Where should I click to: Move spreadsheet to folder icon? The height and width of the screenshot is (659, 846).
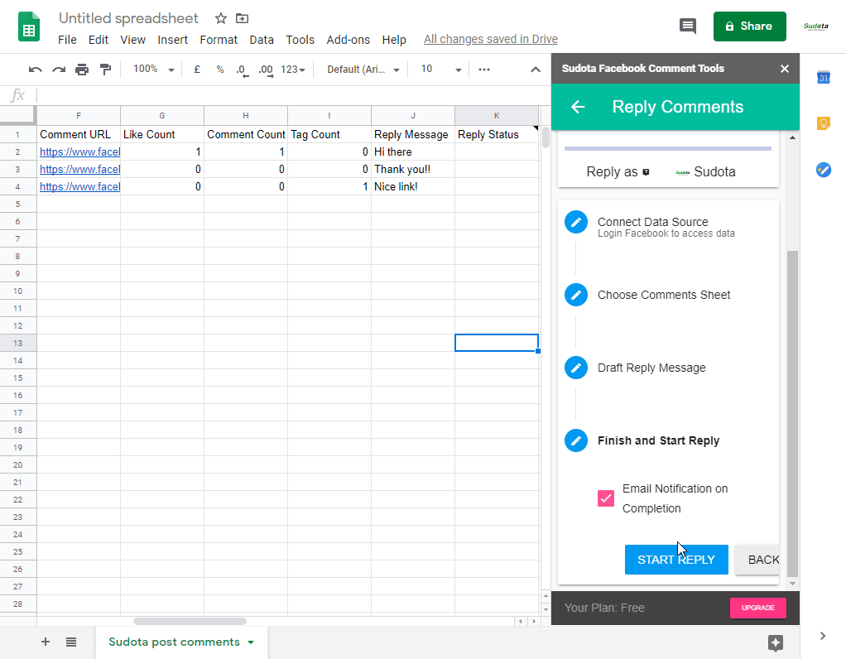coord(243,18)
